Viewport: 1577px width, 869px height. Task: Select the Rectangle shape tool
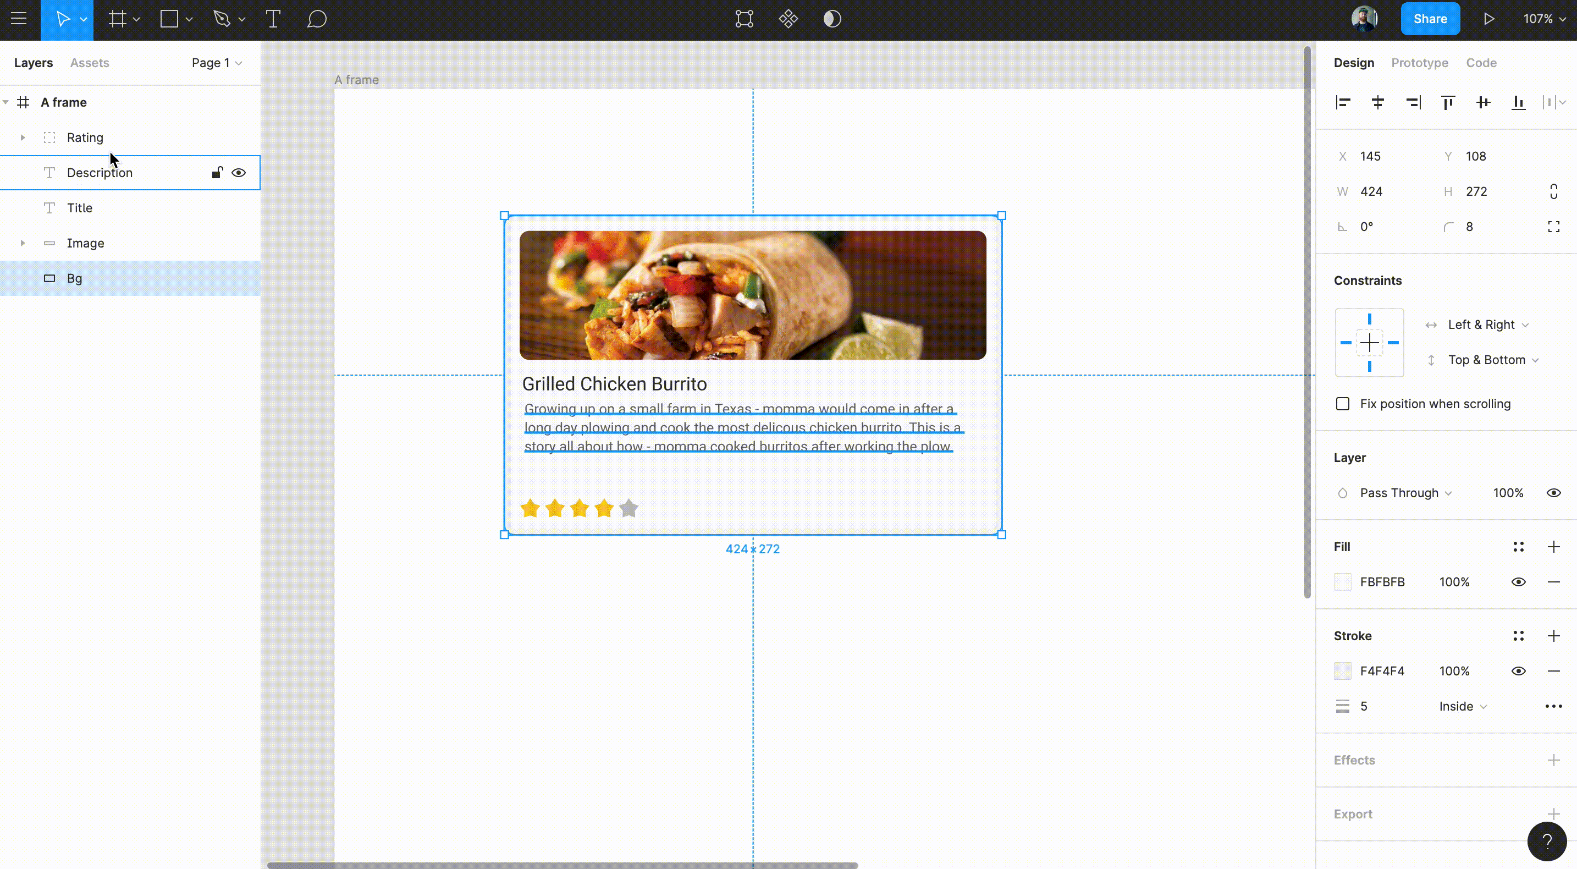point(169,19)
